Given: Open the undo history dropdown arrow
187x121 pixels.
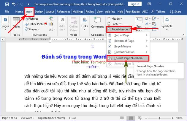Looking at the screenshot, I should [x=18, y=4].
